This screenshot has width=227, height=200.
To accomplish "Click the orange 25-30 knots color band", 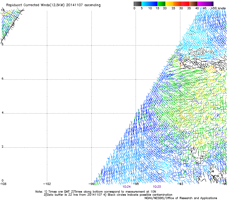I will pyautogui.click(x=177, y=4).
